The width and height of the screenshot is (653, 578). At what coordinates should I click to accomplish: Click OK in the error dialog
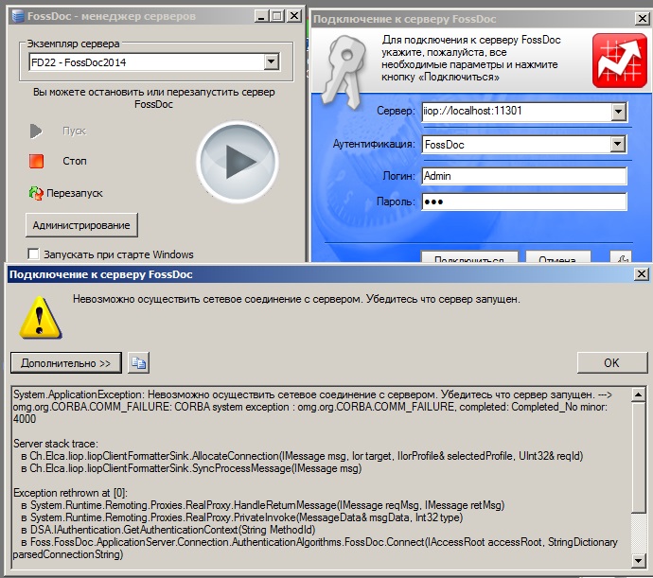coord(611,363)
